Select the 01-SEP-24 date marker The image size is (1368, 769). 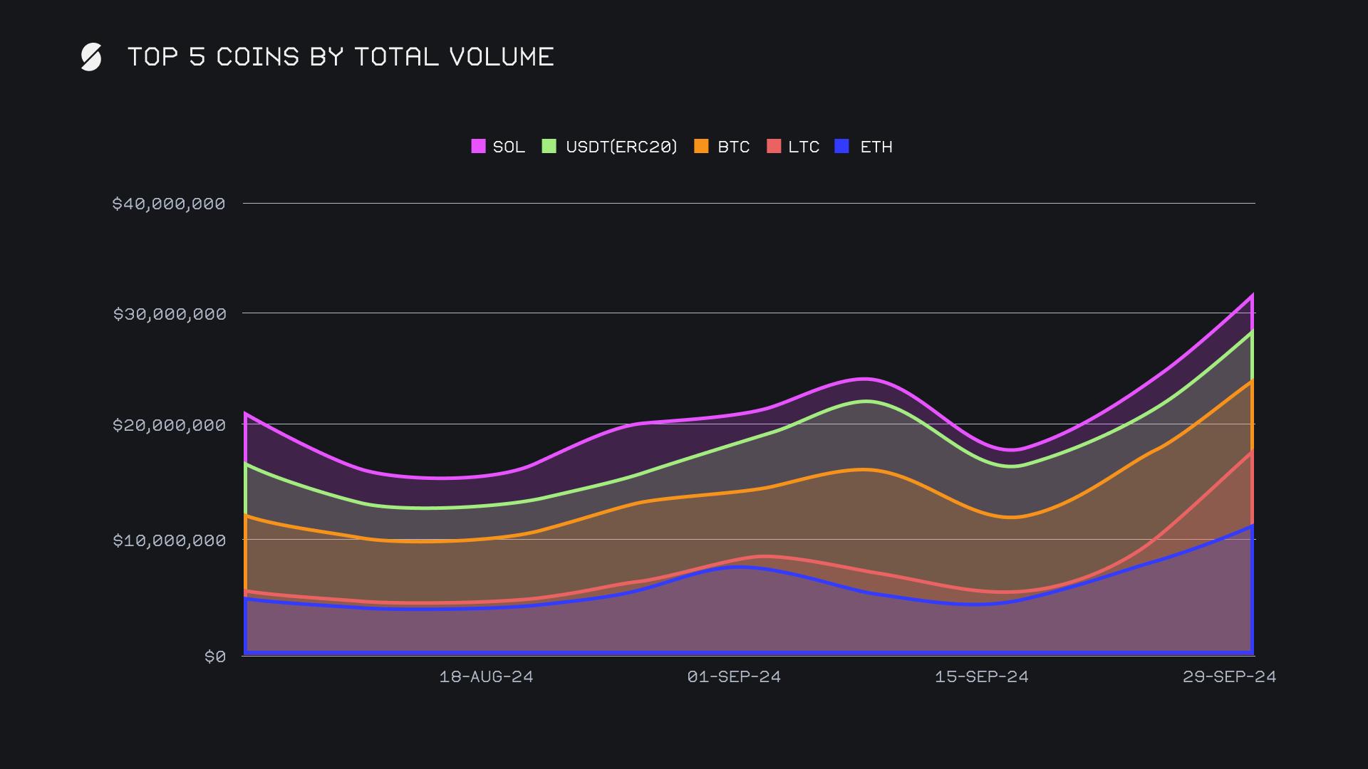(x=734, y=676)
